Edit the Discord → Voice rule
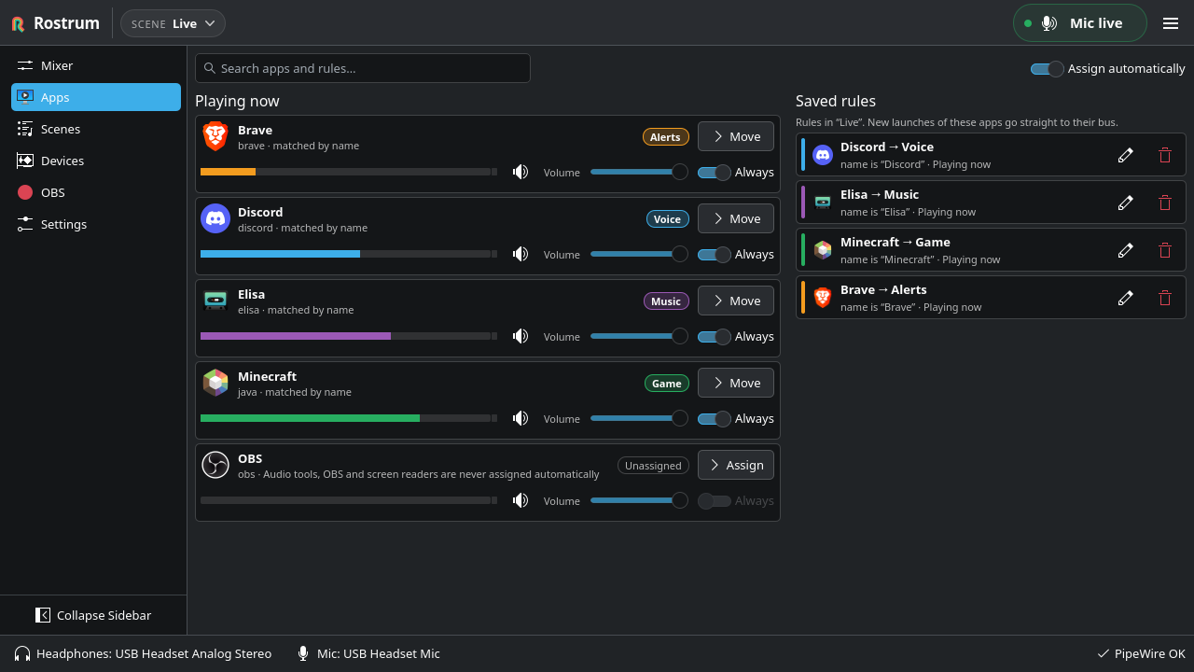Image resolution: width=1194 pixels, height=672 pixels. coord(1126,155)
